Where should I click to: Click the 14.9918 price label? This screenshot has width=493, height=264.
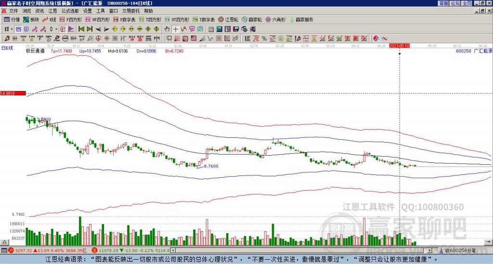click(x=13, y=93)
